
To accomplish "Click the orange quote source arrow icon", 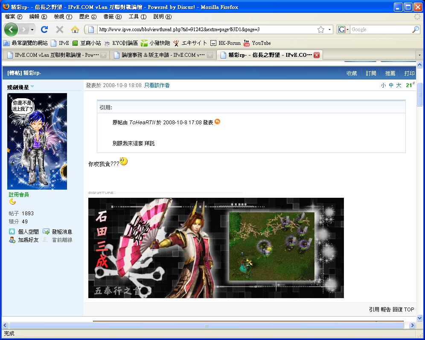I will pos(217,122).
